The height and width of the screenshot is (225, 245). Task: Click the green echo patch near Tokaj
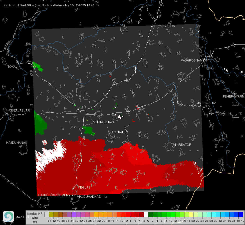(x=38, y=67)
